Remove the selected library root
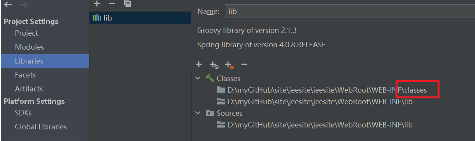This screenshot has width=475, height=141. (x=244, y=64)
